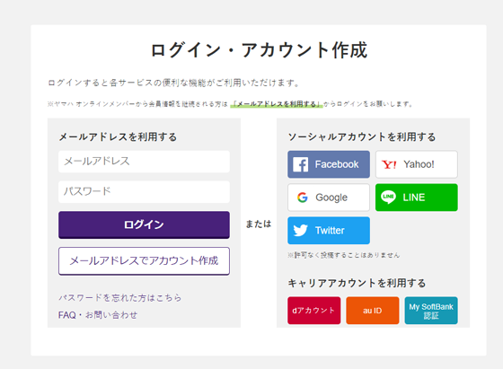
Task: Focus the パスワード input field
Action: tap(144, 192)
